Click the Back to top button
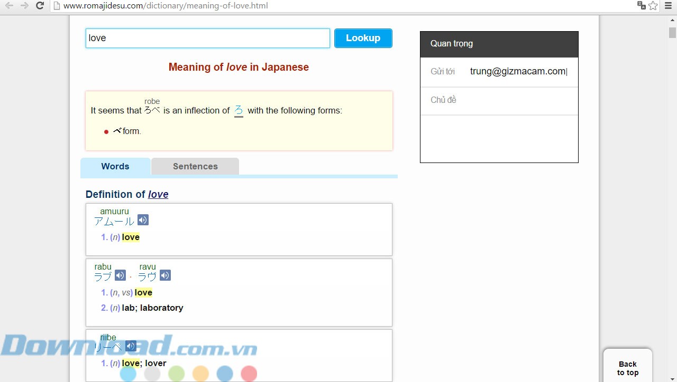The image size is (677, 382). pyautogui.click(x=628, y=368)
